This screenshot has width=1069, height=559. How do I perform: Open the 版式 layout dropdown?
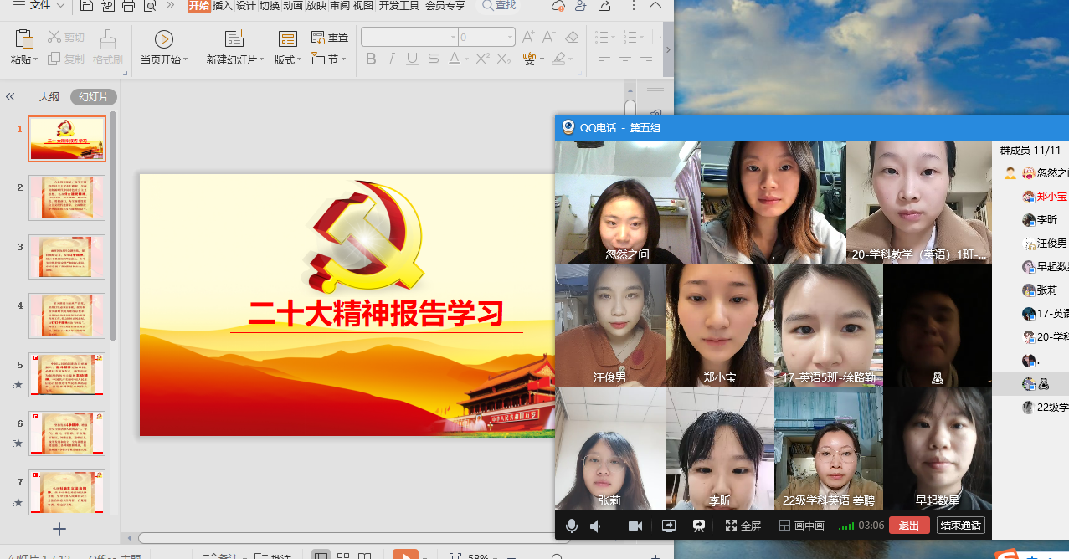288,59
